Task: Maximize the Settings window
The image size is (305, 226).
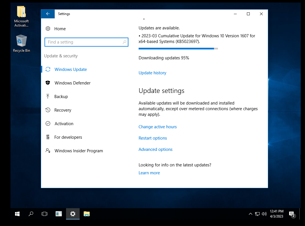Action: (x=248, y=14)
